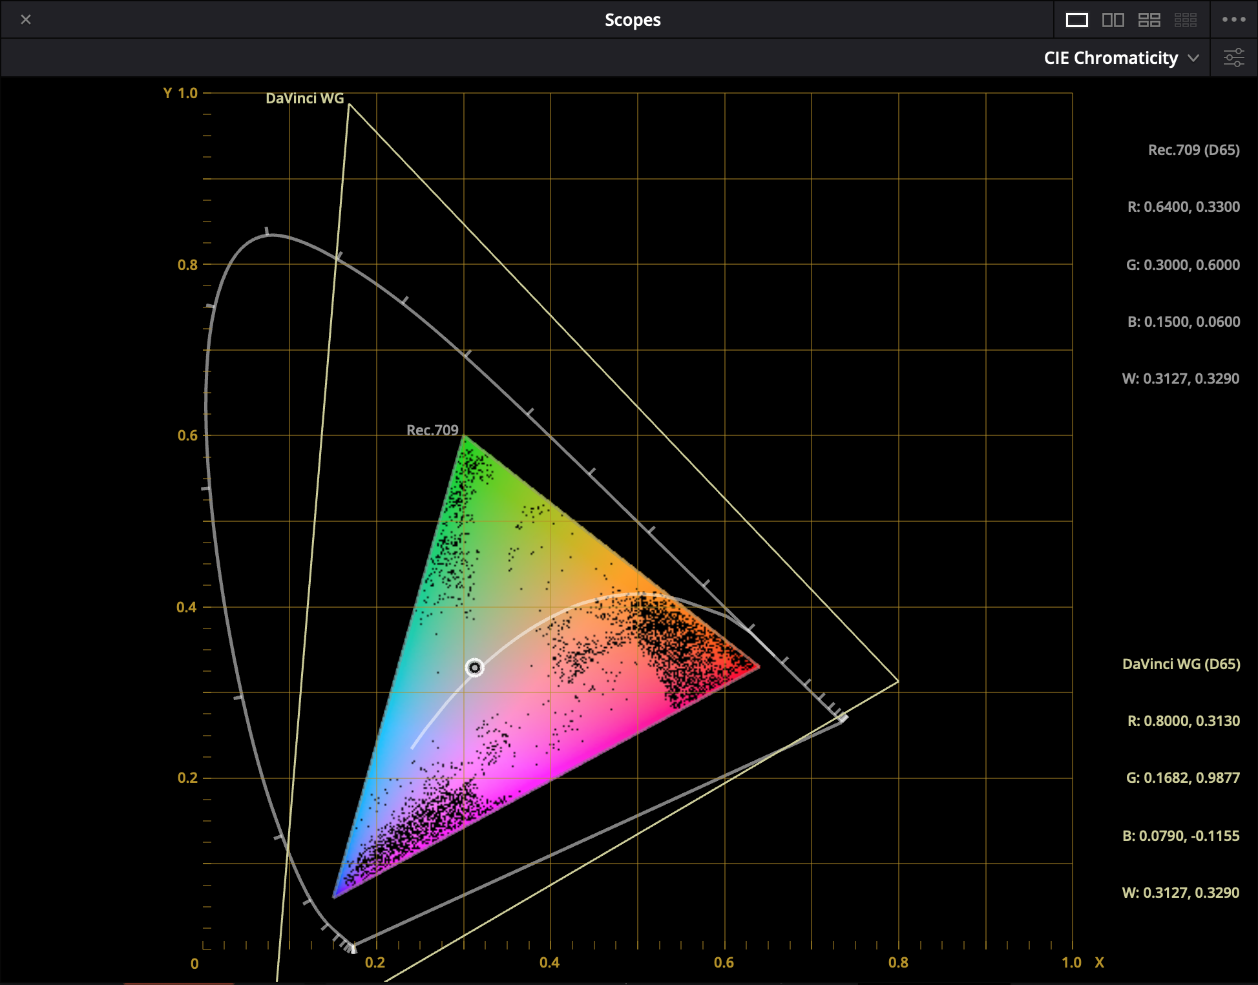This screenshot has width=1258, height=985.
Task: Open the CIE Chromaticity scope type dropdown
Action: [x=1111, y=58]
